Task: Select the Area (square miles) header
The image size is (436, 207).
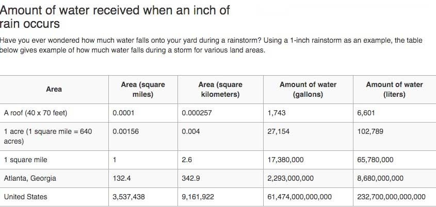Action: (x=143, y=90)
